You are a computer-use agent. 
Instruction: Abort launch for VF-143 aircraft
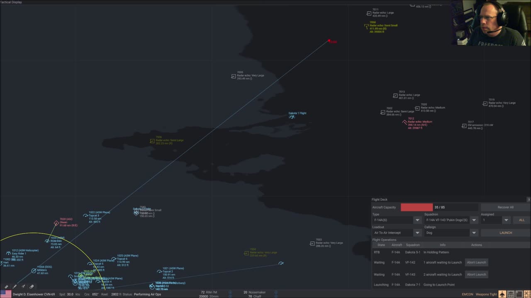(x=476, y=274)
